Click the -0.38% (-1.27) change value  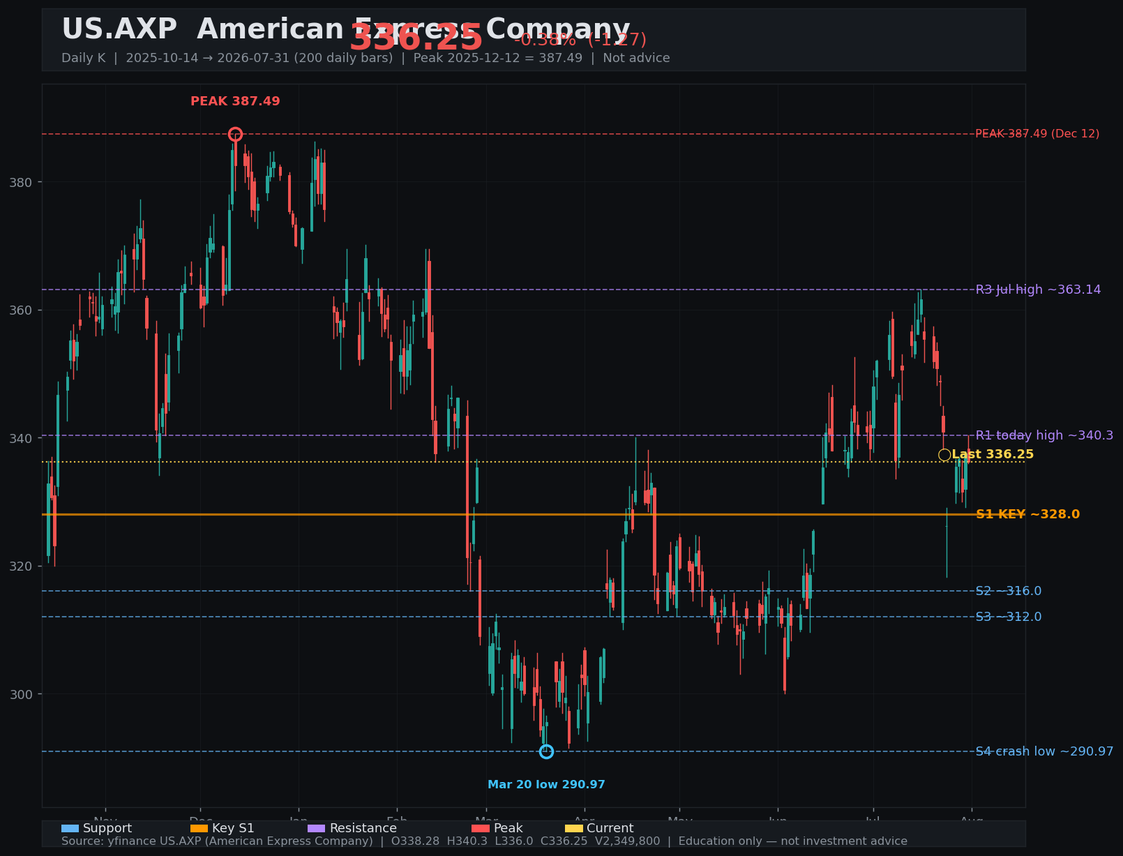click(x=580, y=40)
